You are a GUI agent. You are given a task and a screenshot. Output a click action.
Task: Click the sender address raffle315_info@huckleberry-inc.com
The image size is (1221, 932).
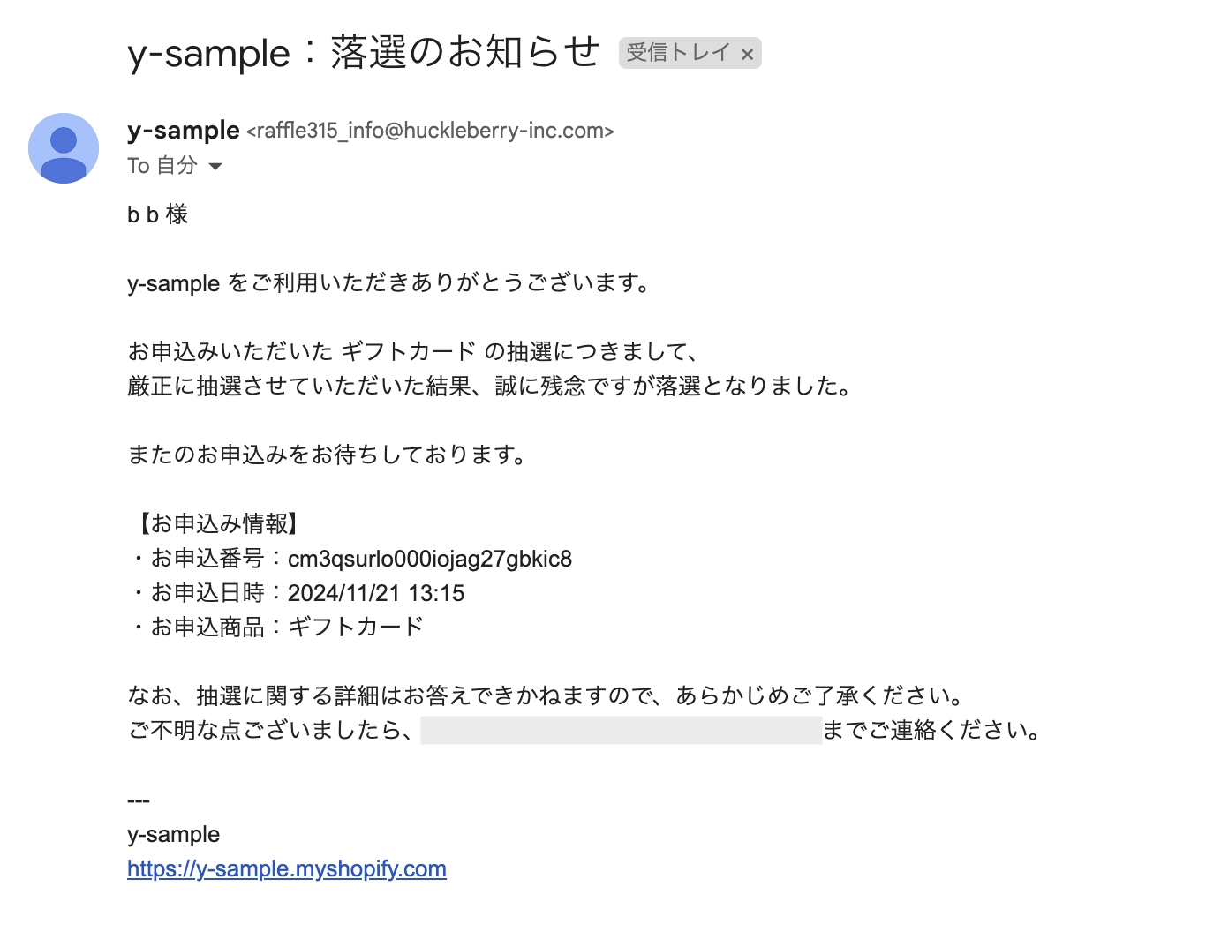pyautogui.click(x=430, y=131)
